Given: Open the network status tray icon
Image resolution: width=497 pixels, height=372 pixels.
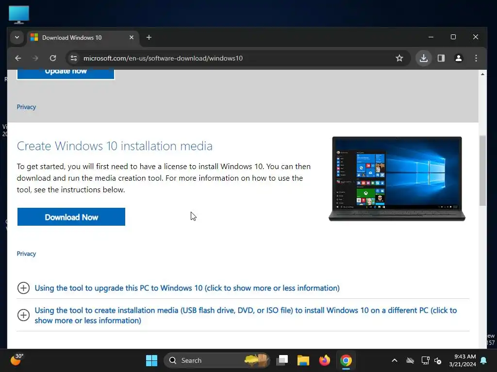Looking at the screenshot, I should (425, 360).
